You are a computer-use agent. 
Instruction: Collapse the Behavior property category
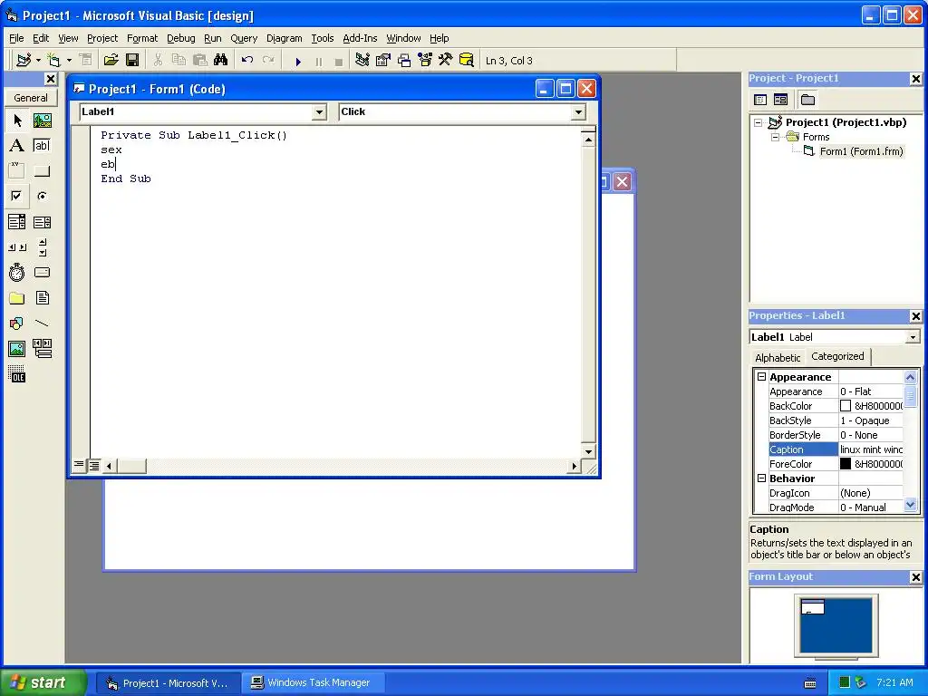click(761, 478)
